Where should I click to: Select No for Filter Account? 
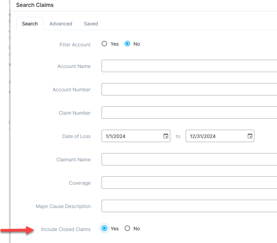coord(127,44)
